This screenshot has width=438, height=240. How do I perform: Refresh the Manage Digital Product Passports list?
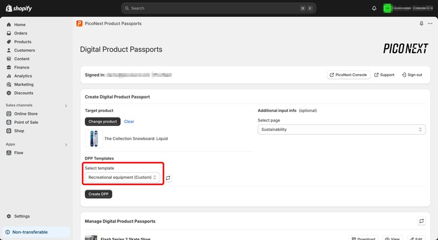(421, 221)
